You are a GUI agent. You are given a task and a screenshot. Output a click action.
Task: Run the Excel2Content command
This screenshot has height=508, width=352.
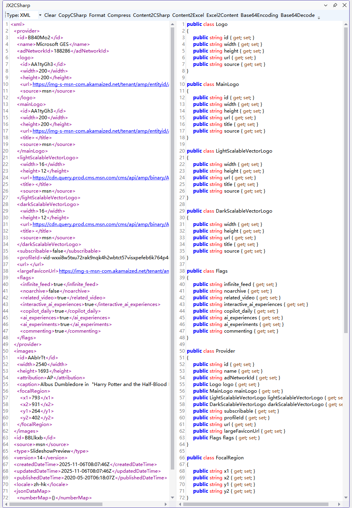tap(222, 15)
